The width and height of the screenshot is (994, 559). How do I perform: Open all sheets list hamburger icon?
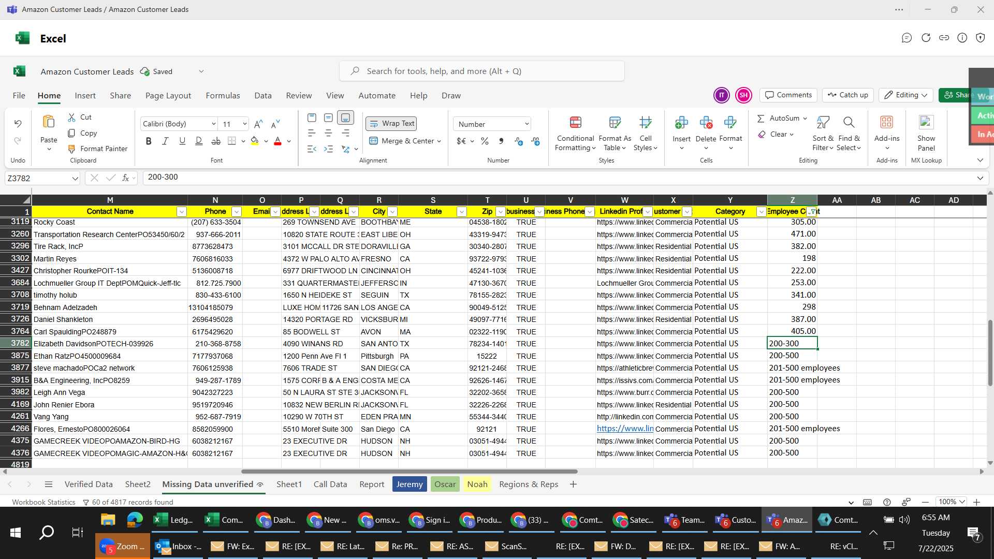tap(49, 484)
